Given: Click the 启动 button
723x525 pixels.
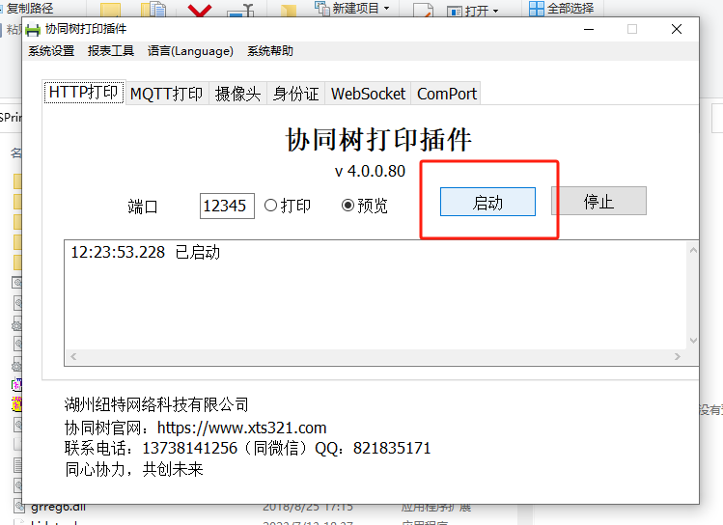Looking at the screenshot, I should click(x=487, y=202).
